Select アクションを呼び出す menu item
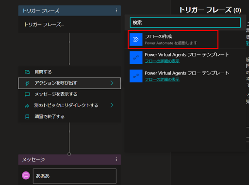The image size is (249, 185). coord(69,83)
